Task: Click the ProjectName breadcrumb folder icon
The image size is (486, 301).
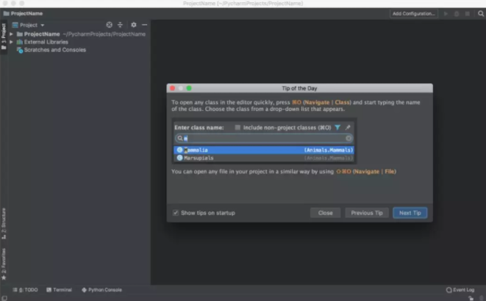Action: point(6,13)
